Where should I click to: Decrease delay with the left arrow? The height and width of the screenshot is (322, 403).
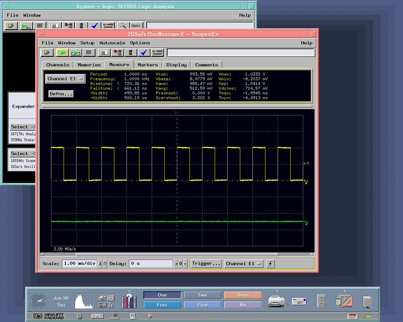[176, 264]
